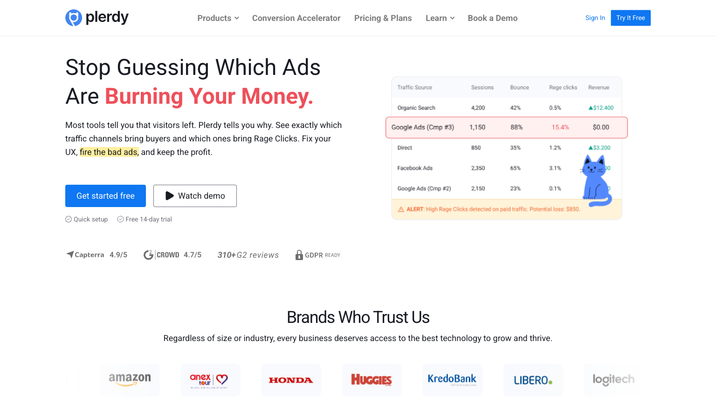Click the G2 Crowd logo icon
Image resolution: width=716 pixels, height=402 pixels.
[148, 255]
